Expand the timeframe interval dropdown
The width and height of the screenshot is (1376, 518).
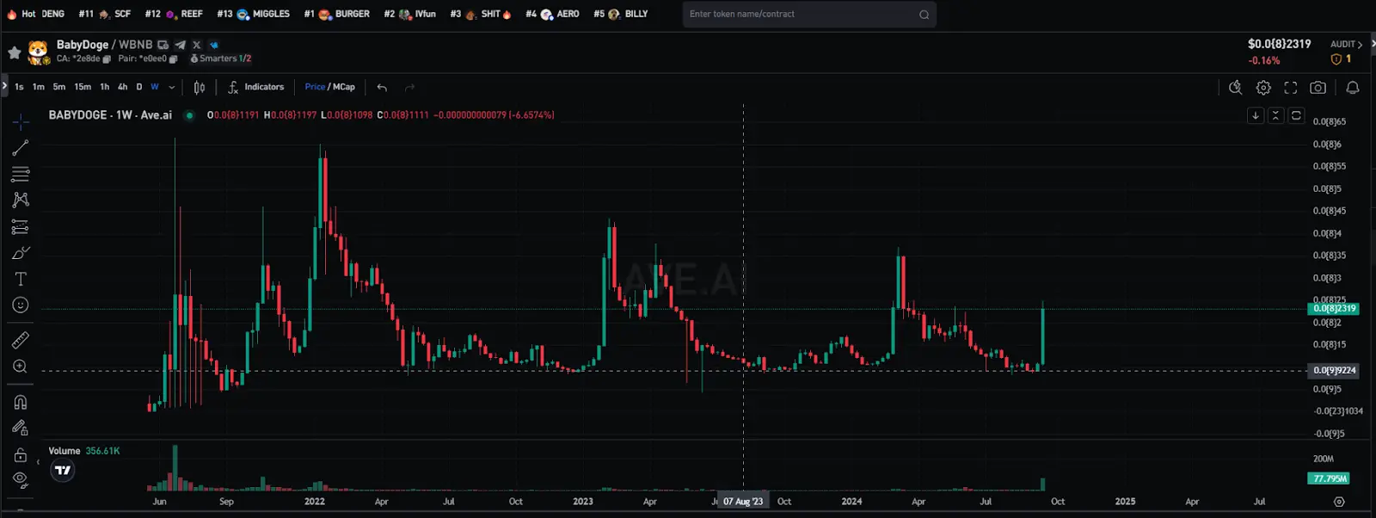(172, 87)
